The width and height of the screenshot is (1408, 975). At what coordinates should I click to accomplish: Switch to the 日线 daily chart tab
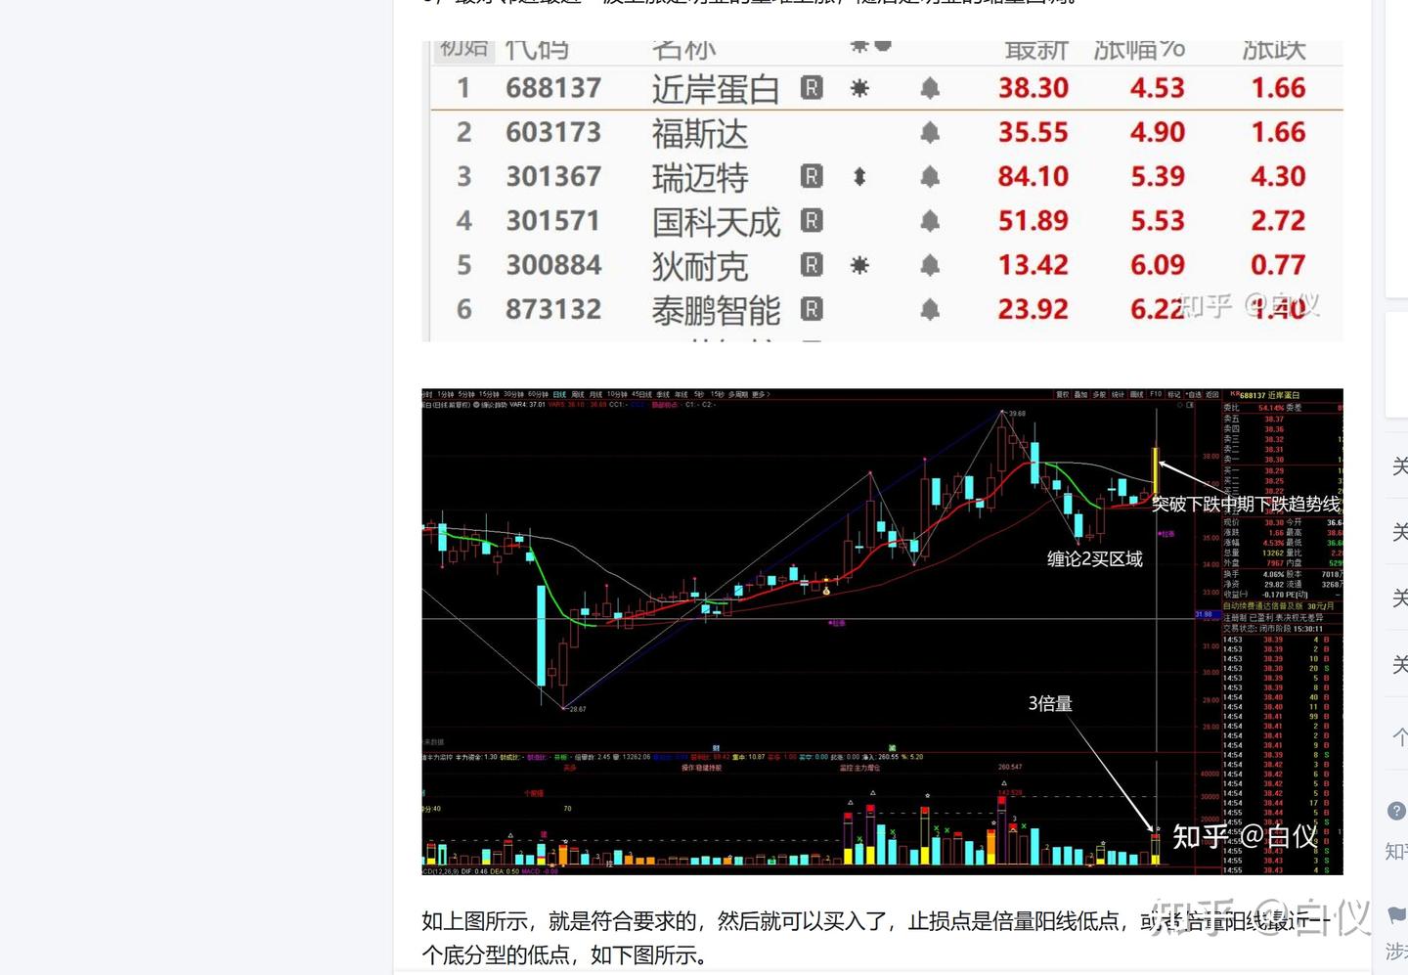[x=557, y=394]
